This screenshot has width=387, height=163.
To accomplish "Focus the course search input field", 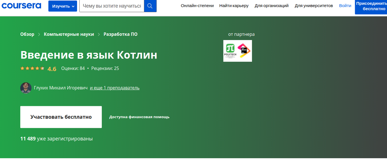I will click(x=112, y=6).
